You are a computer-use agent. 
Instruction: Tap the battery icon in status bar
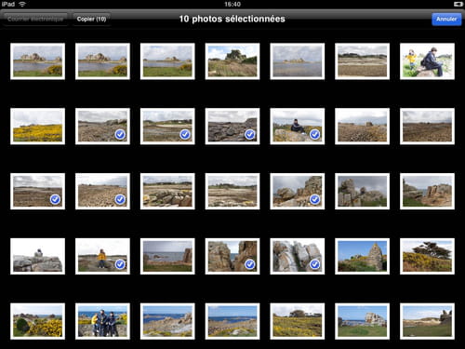(x=458, y=4)
